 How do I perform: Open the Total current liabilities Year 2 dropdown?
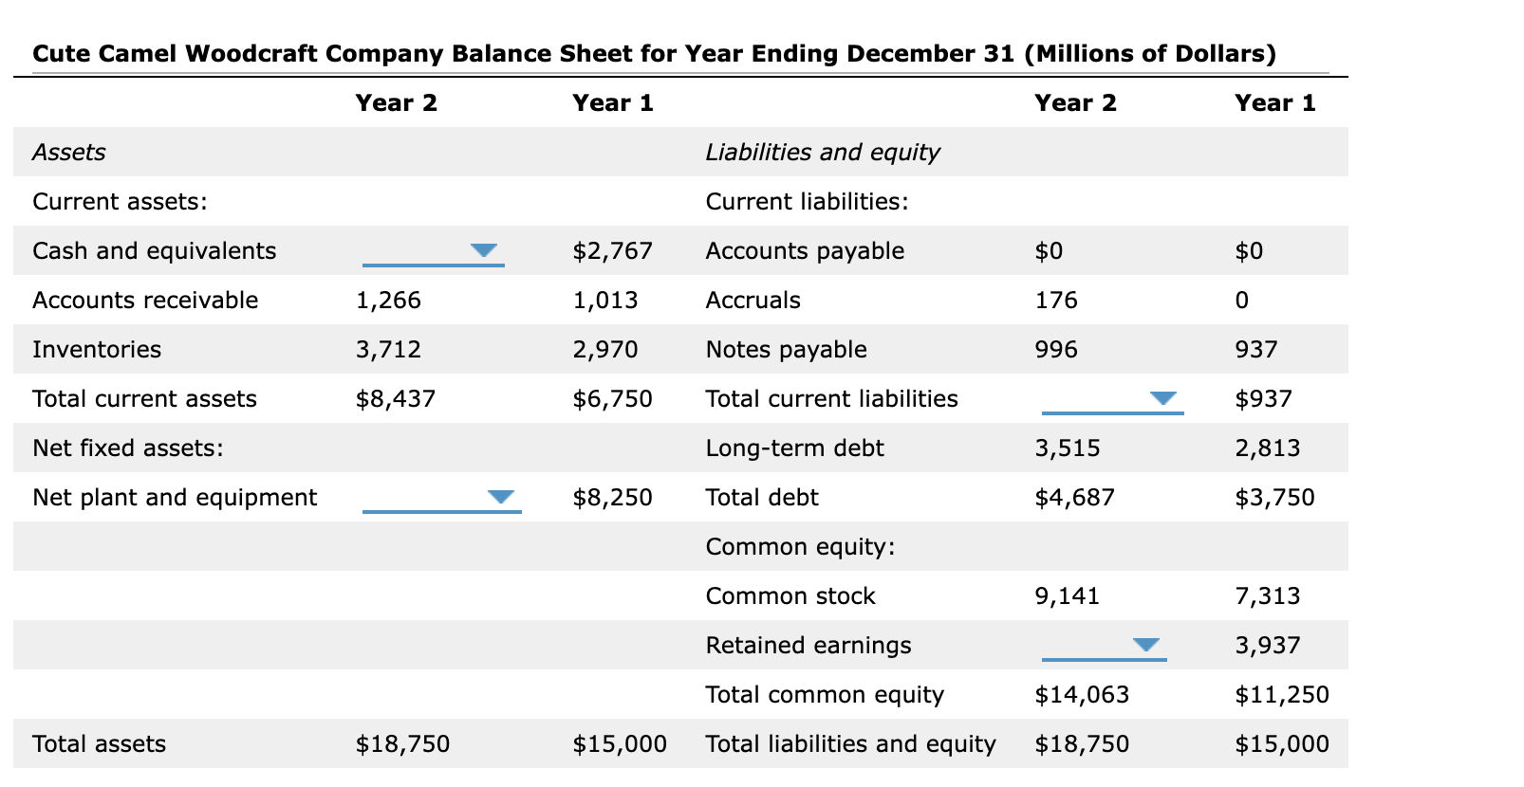click(1113, 399)
